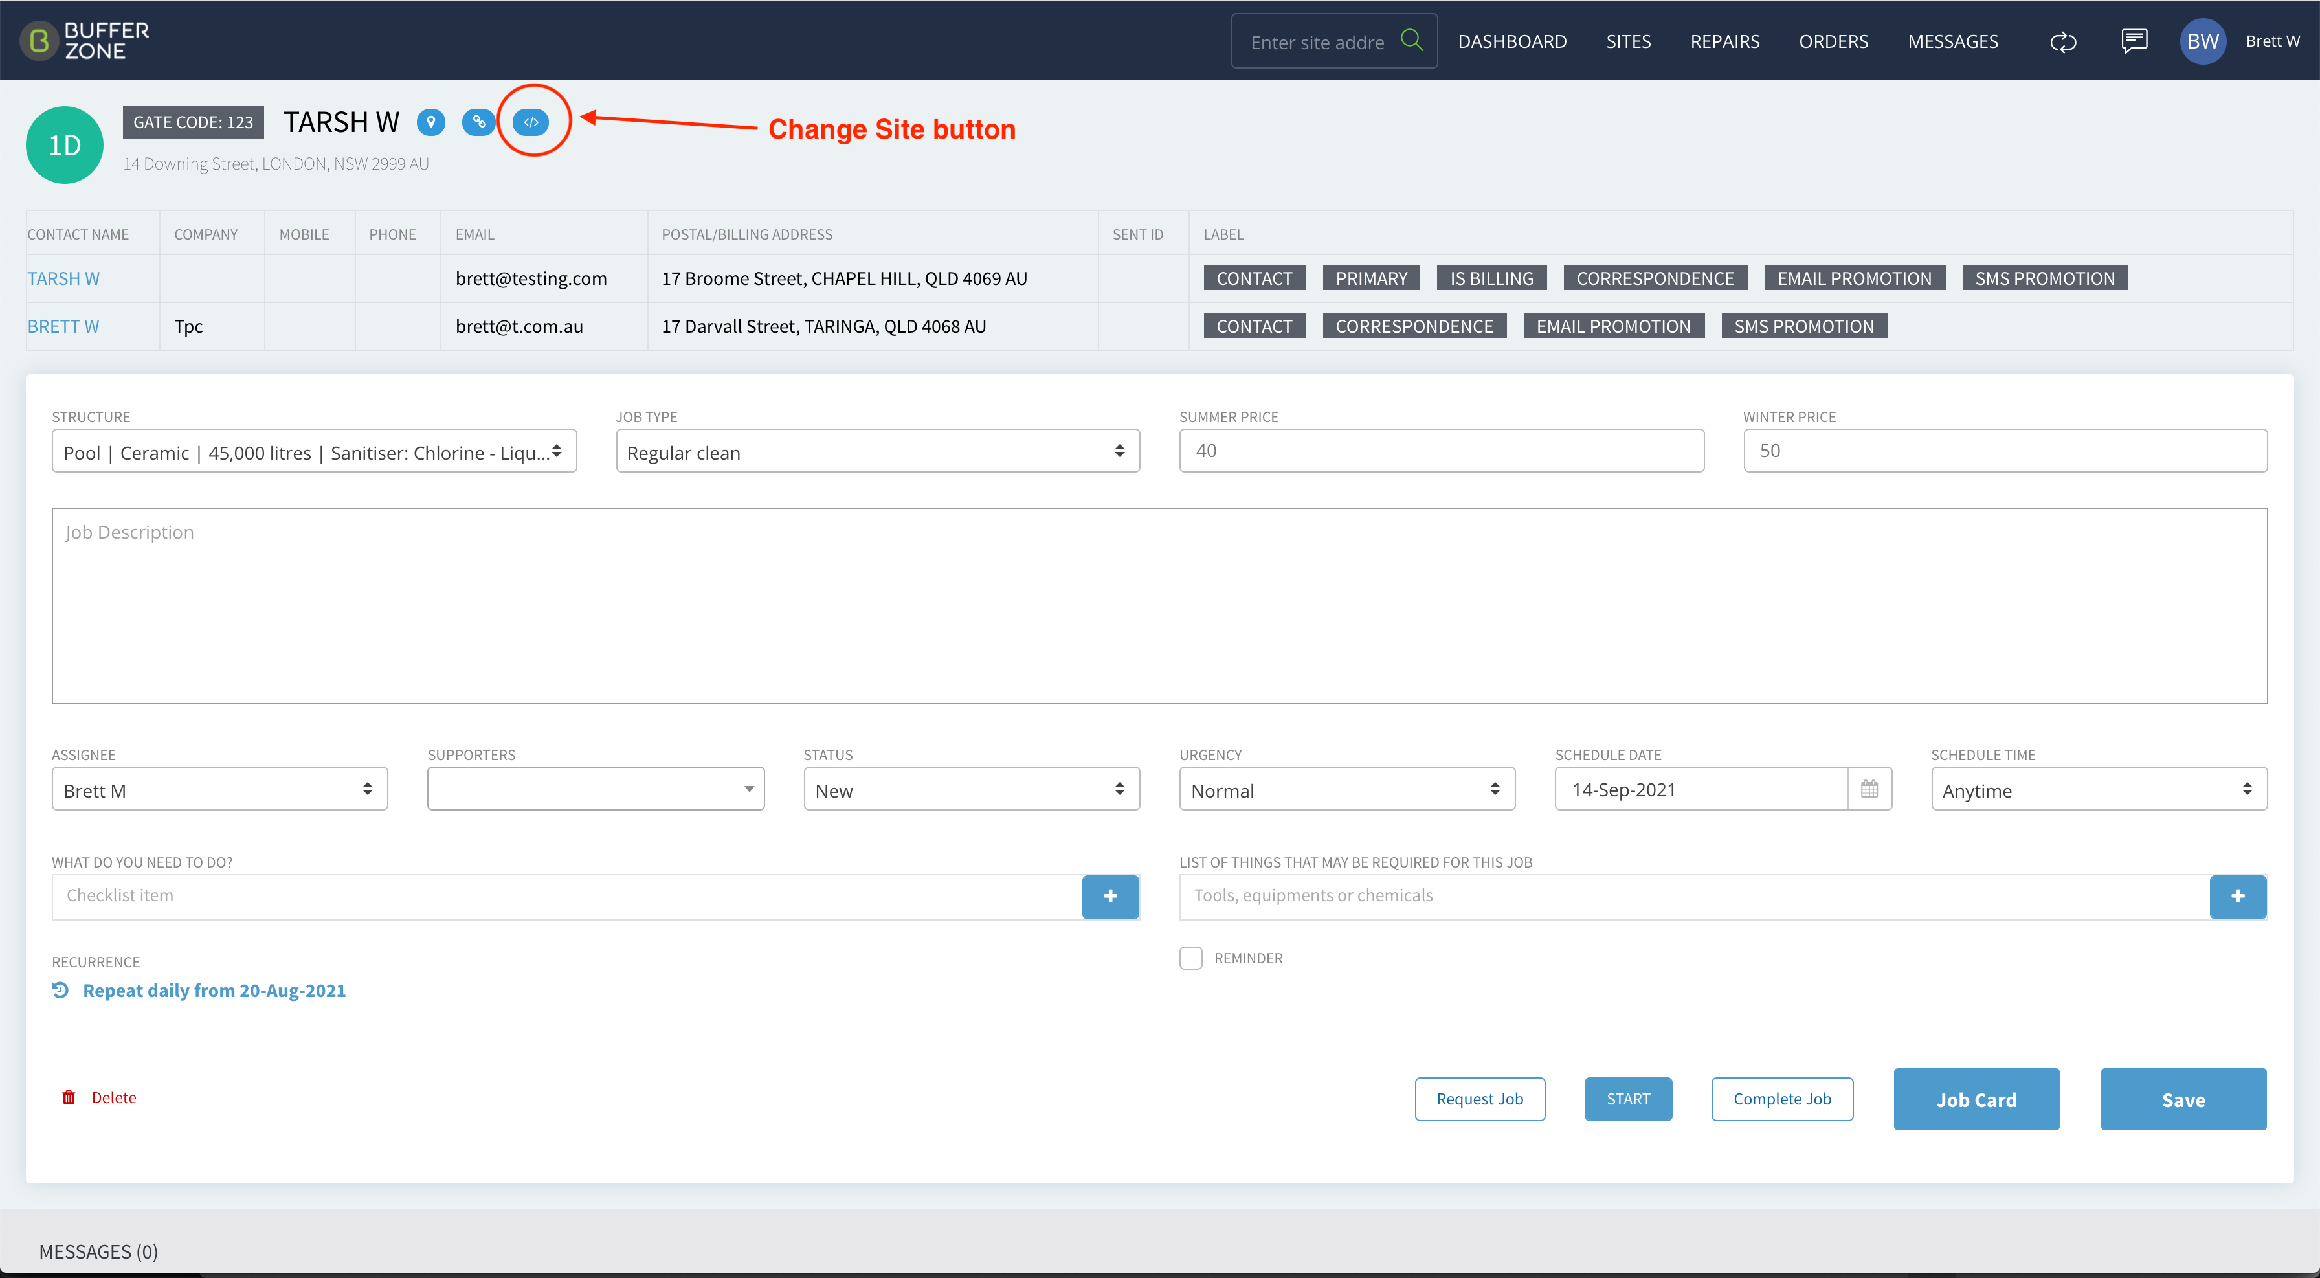This screenshot has width=2320, height=1278.
Task: Open the Schedule Time dropdown
Action: pos(2099,789)
